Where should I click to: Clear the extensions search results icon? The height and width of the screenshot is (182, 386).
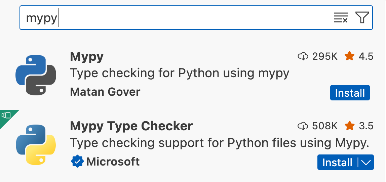coord(341,18)
